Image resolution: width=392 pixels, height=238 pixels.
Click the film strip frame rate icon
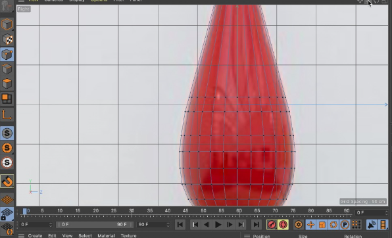point(383,224)
